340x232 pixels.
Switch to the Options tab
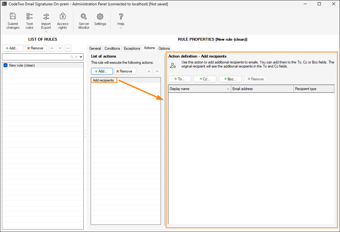(x=164, y=48)
